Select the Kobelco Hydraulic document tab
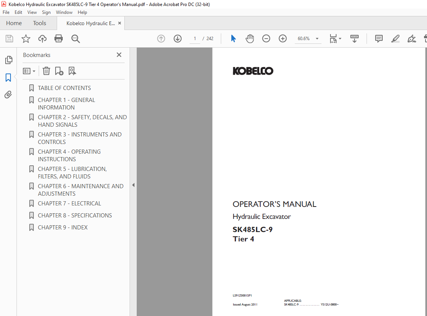The image size is (427, 316). 91,23
